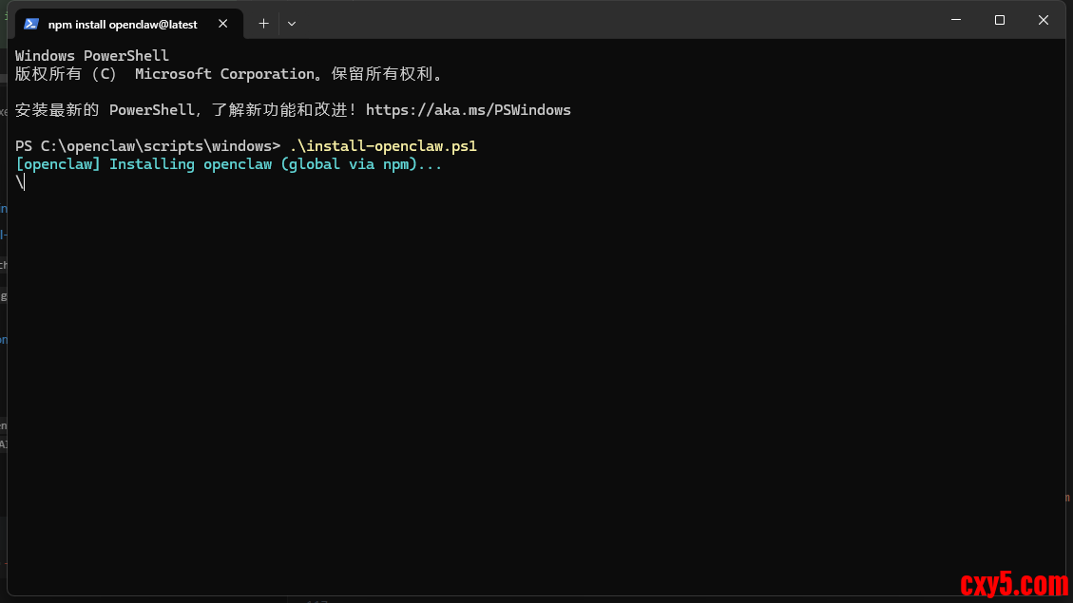The height and width of the screenshot is (603, 1073).
Task: Open the https://aka.ms/PSWindows link
Action: pyautogui.click(x=468, y=110)
